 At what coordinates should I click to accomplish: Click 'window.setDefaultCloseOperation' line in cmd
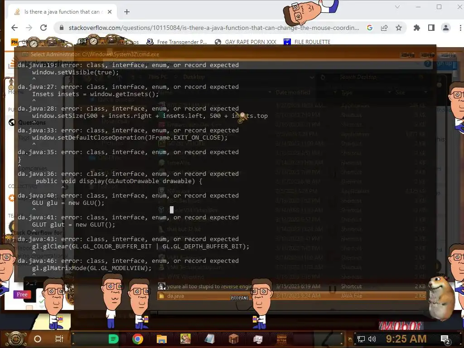[130, 138]
